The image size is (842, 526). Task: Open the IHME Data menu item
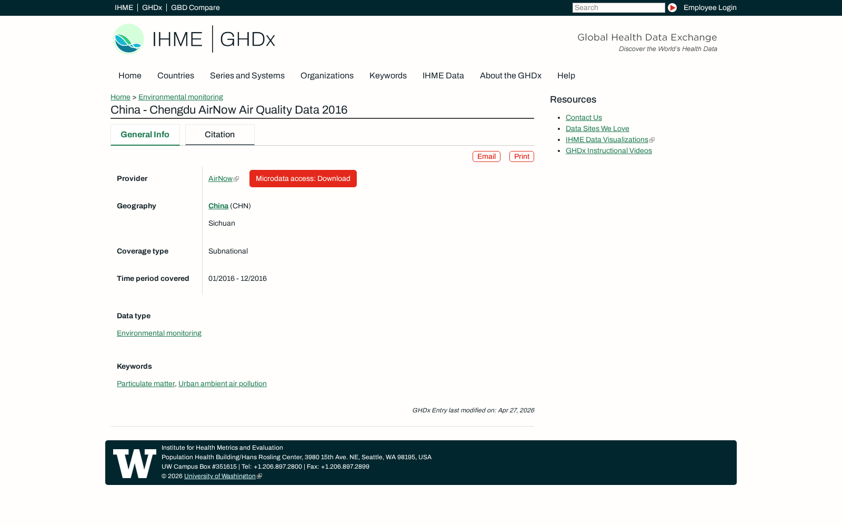[x=443, y=76]
